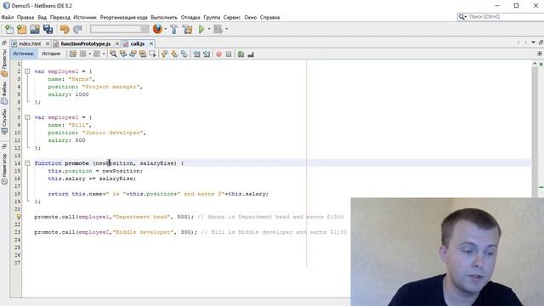Click the Firefox browser selector icon

[x=157, y=29]
